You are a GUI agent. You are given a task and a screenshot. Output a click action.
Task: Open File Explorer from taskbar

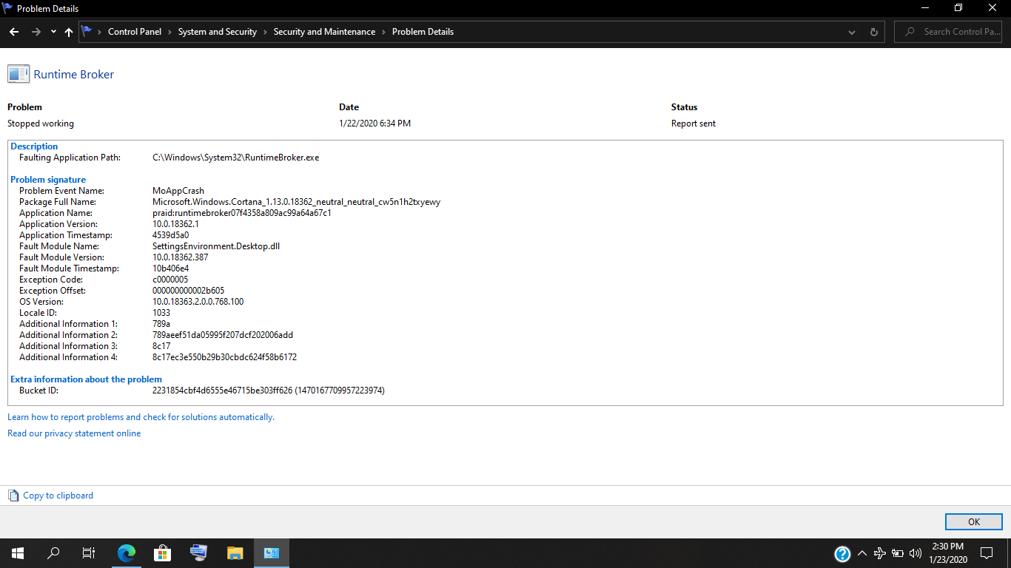coord(235,553)
